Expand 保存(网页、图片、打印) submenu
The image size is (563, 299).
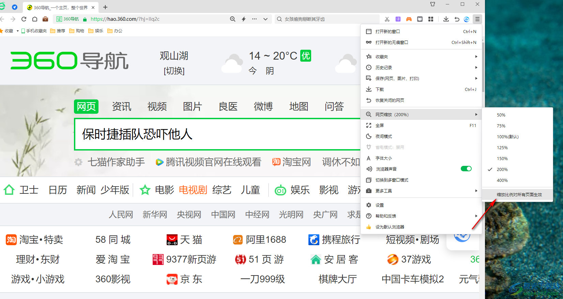coord(421,79)
